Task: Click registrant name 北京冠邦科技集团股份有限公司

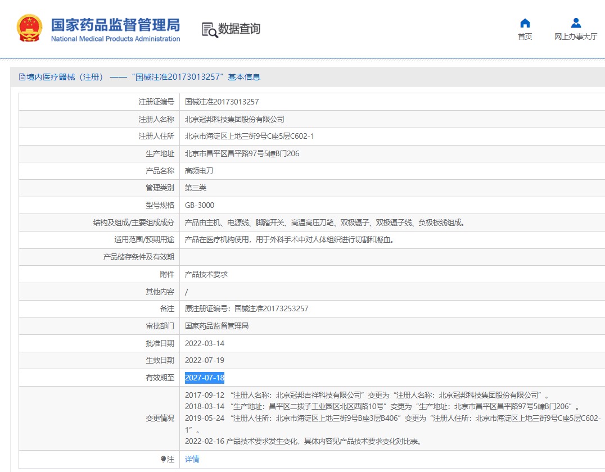Action: pyautogui.click(x=234, y=119)
